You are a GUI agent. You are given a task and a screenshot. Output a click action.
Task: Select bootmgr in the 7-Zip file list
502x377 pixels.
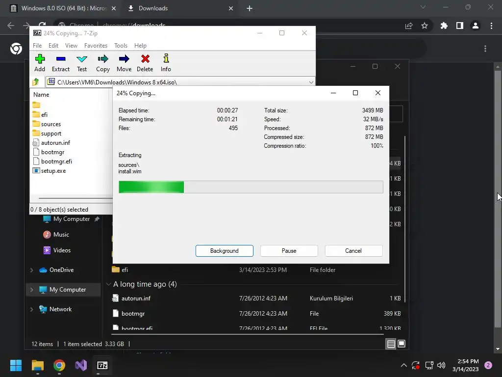tap(49, 152)
